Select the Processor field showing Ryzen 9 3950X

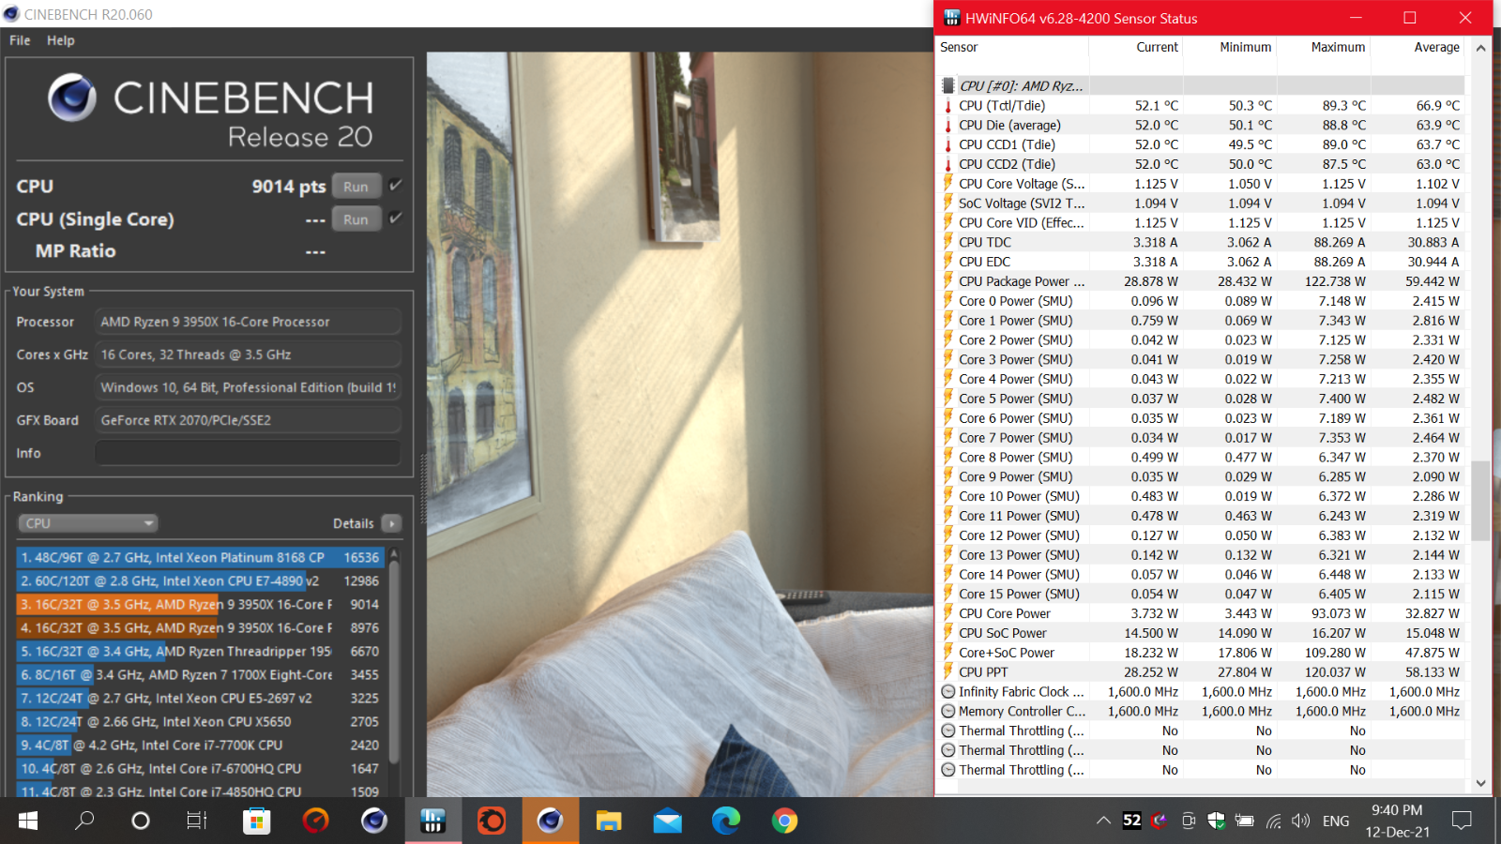click(x=248, y=322)
